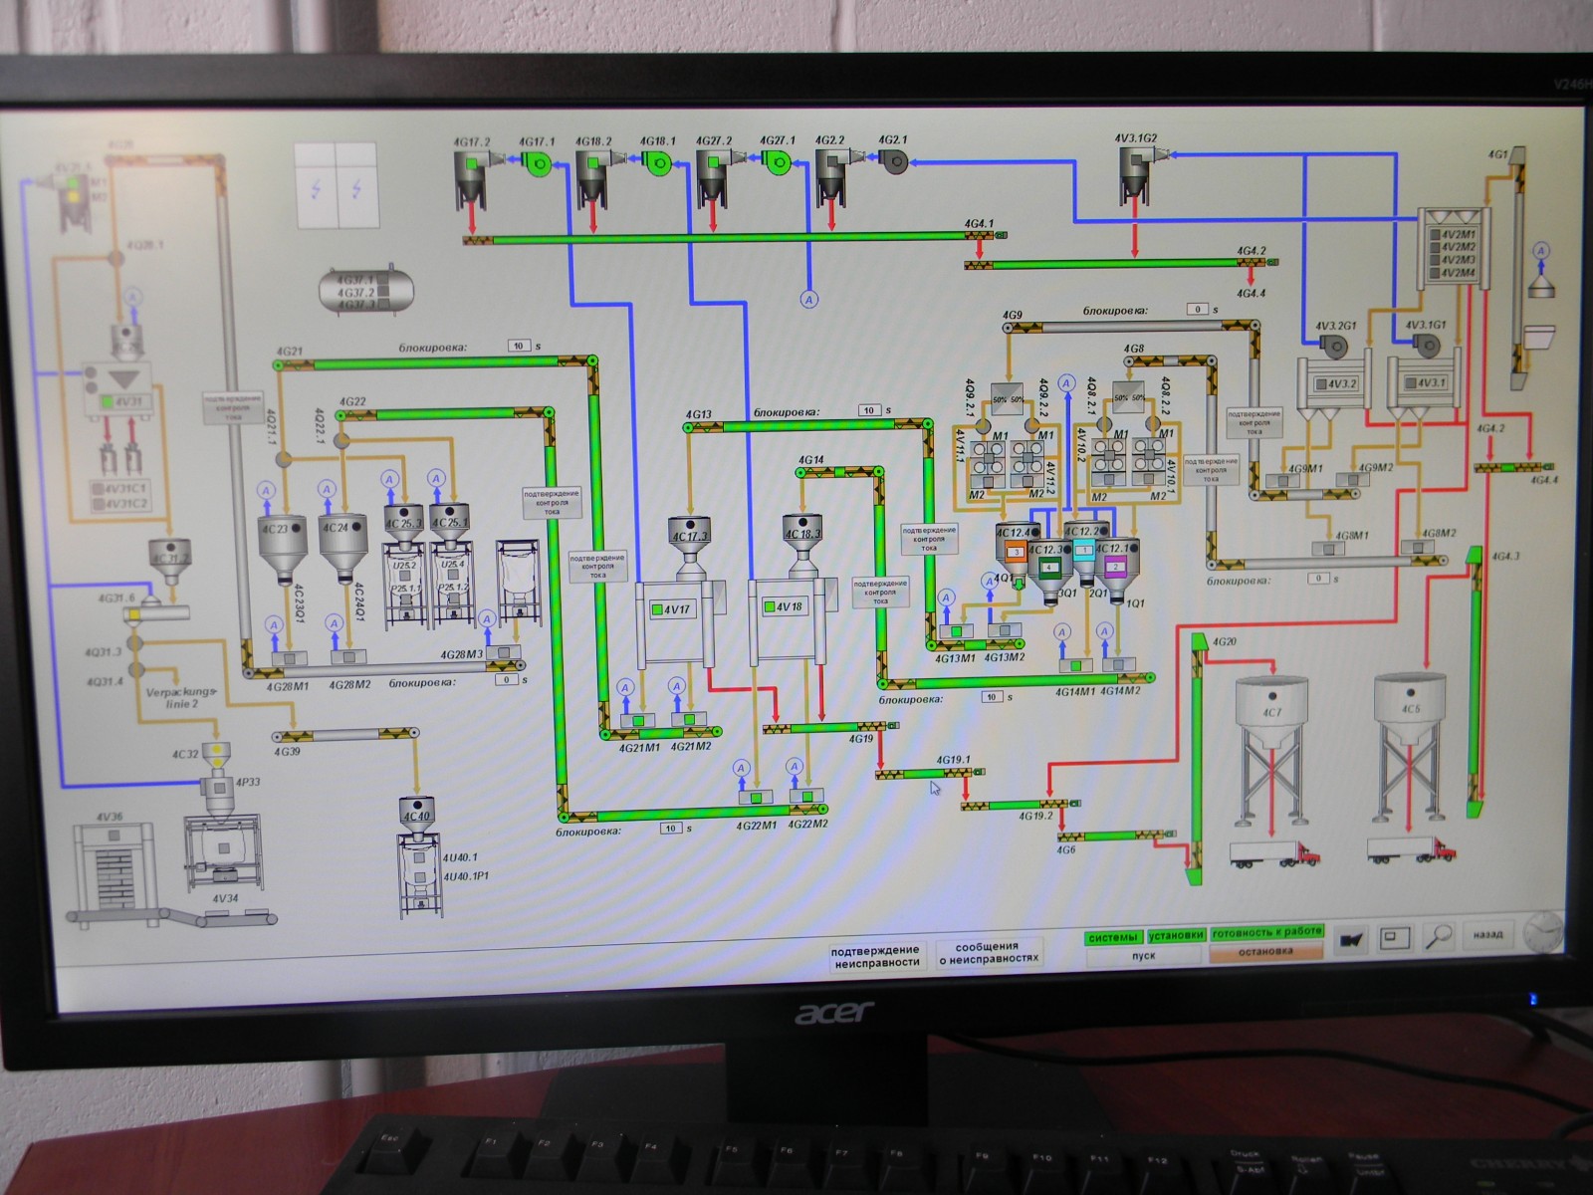1593x1195 pixels.
Task: Toggle the 4G28M1 motor indicator
Action: (x=288, y=657)
